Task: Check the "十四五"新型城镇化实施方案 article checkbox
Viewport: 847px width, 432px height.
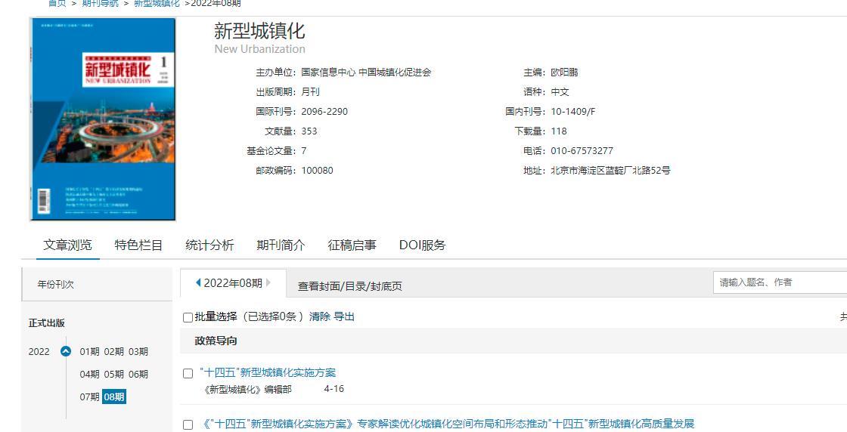Action: click(x=188, y=373)
